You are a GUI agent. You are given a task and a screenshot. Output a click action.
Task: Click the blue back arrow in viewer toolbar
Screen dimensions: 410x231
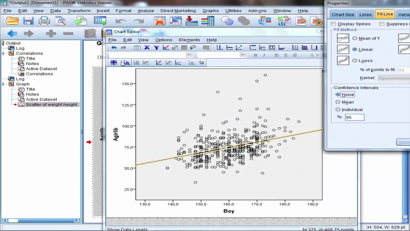(12, 33)
